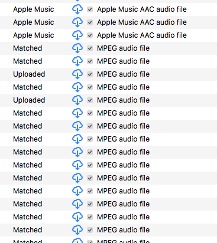Image resolution: width=217 pixels, height=243 pixels.
Task: Toggle checkbox of Matched row directly above upper Uploaded
Action: 90,61
